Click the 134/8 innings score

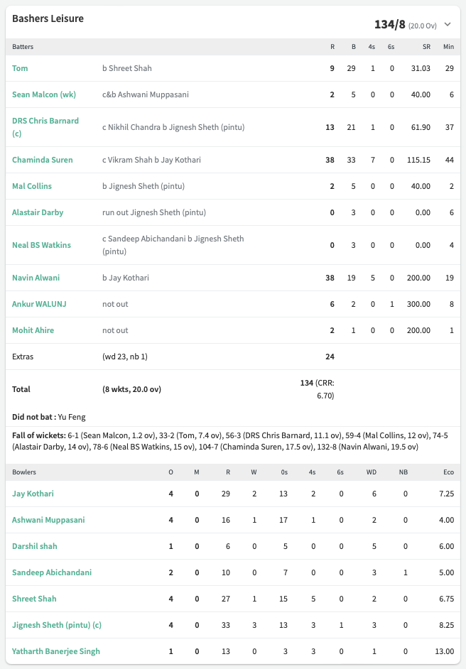pyautogui.click(x=389, y=25)
